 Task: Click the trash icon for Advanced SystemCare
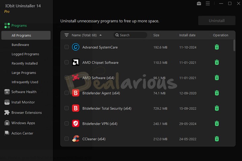(217, 47)
